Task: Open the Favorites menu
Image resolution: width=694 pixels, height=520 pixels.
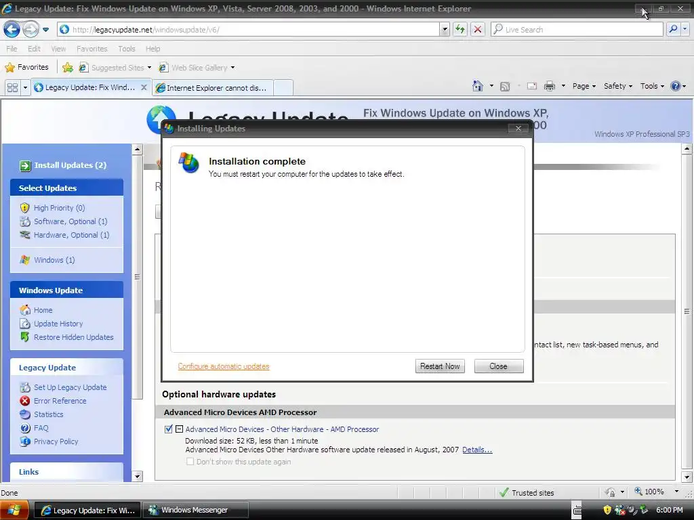Action: coord(92,49)
